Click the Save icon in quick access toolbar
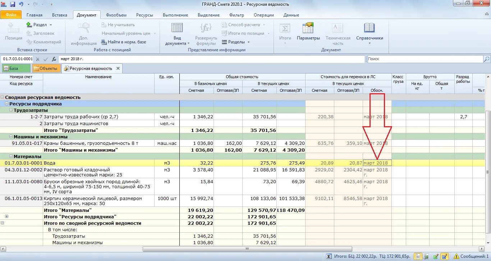491x261 pixels. (x=13, y=4)
